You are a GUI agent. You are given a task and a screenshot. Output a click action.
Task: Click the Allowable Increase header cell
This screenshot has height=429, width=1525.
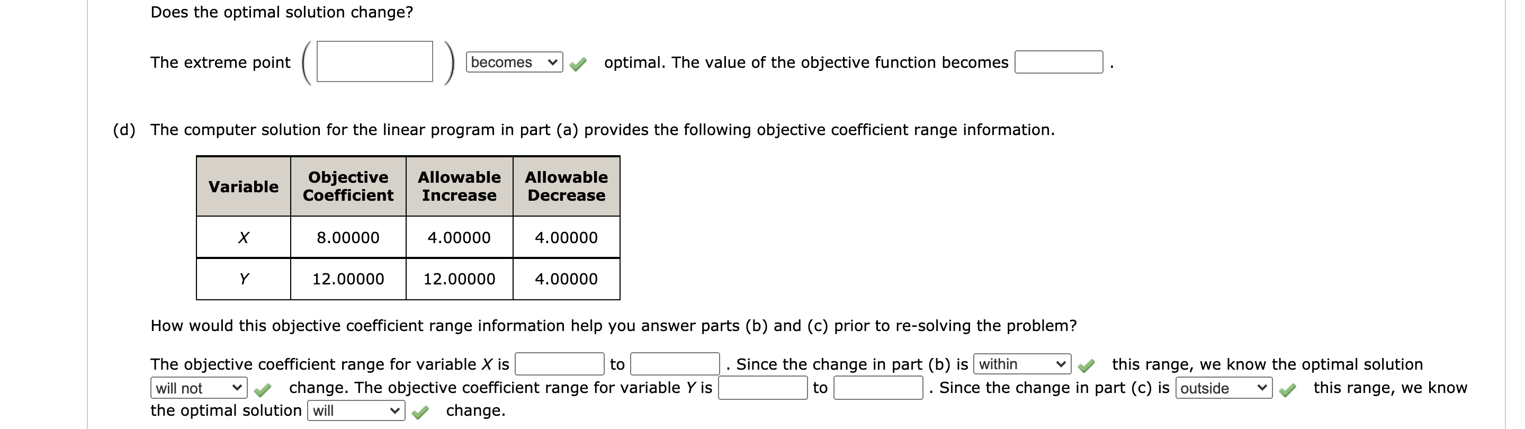pyautogui.click(x=460, y=186)
